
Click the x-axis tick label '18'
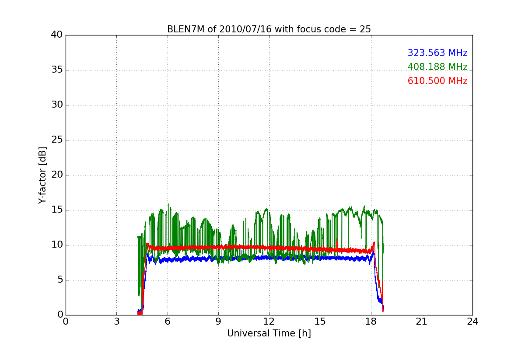pos(371,321)
